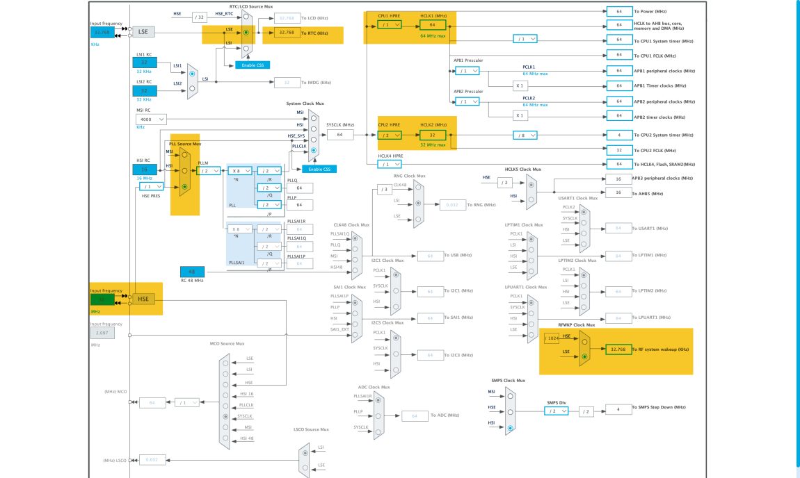The image size is (800, 478).
Task: Select HSE_RTC input in the RTC/LCD Source Mux
Action: [246, 17]
